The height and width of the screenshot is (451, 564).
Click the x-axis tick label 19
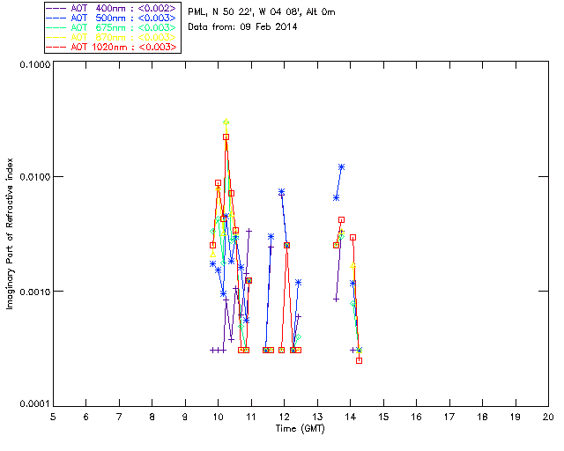(x=516, y=417)
